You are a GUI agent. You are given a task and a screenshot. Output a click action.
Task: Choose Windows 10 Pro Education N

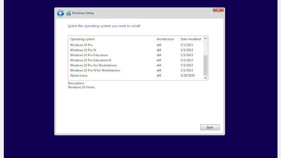[x=90, y=60]
